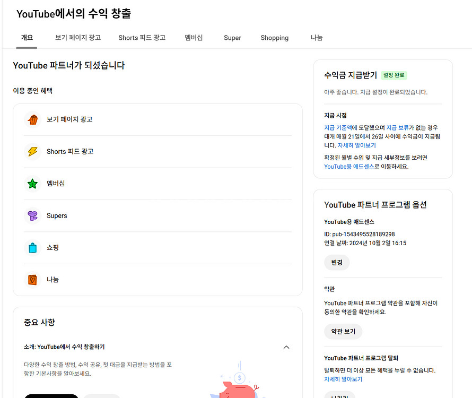
Task: Collapse the '소개: YouTube에서 수익 창출하기' section chevron
Action: point(286,347)
